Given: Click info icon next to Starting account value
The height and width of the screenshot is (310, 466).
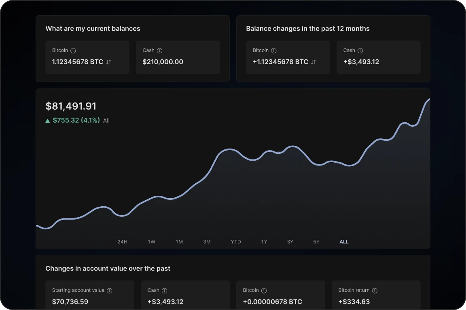Looking at the screenshot, I should point(110,291).
